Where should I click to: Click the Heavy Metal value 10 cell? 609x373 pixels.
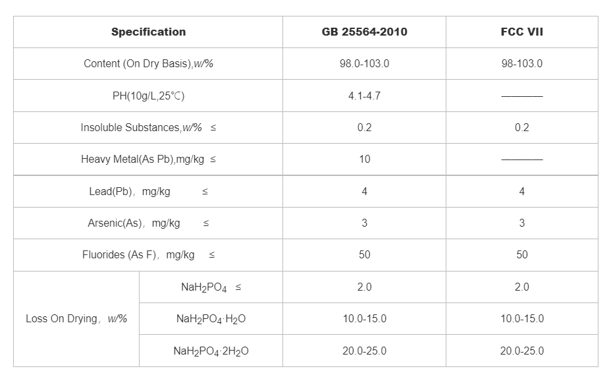tap(364, 159)
